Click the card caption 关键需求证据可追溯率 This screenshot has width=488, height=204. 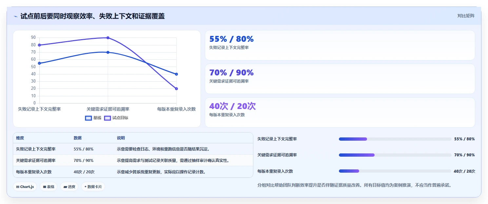[x=229, y=81]
